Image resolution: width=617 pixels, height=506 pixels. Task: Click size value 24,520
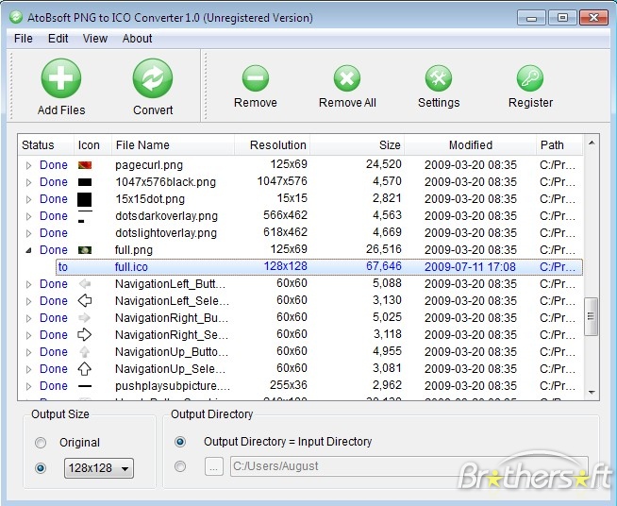384,164
